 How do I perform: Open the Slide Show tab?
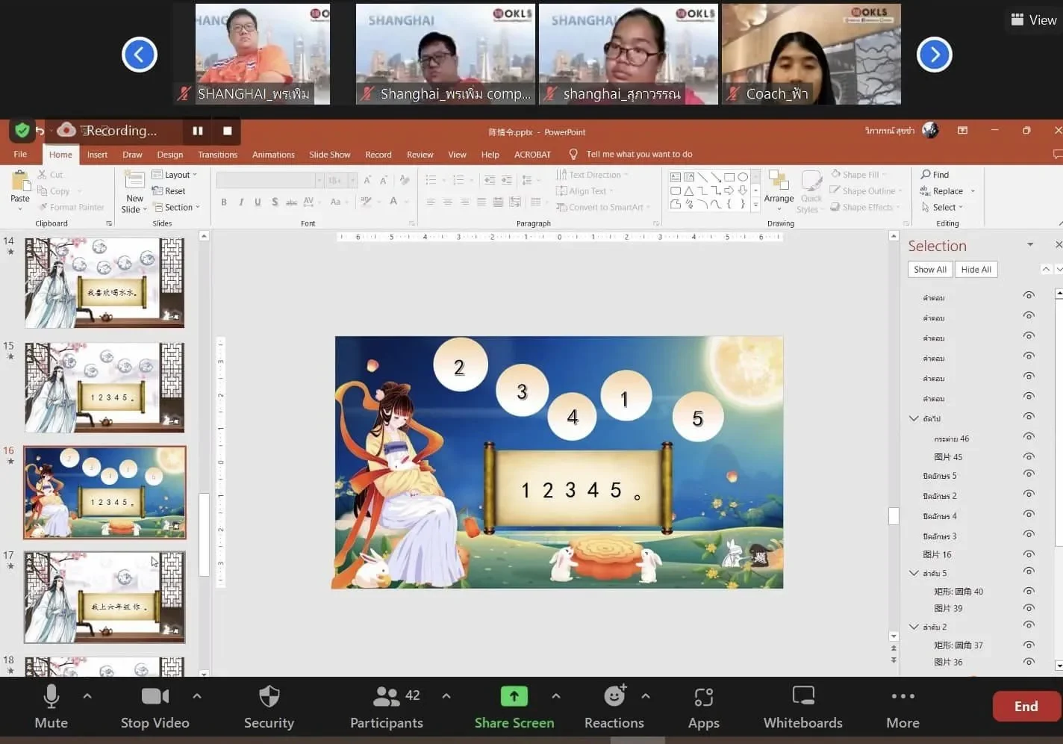(329, 155)
